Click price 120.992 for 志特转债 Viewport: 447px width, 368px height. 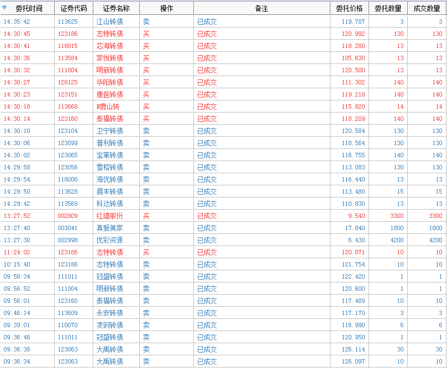pyautogui.click(x=353, y=34)
